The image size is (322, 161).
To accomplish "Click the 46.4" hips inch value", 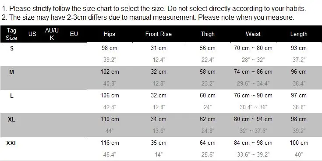I will [110, 154].
